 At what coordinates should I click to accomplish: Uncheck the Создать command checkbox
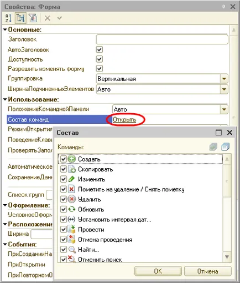(x=64, y=159)
